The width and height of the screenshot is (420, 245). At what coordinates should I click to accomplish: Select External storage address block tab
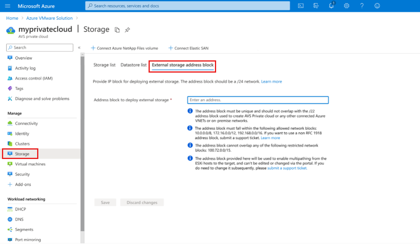(x=183, y=65)
